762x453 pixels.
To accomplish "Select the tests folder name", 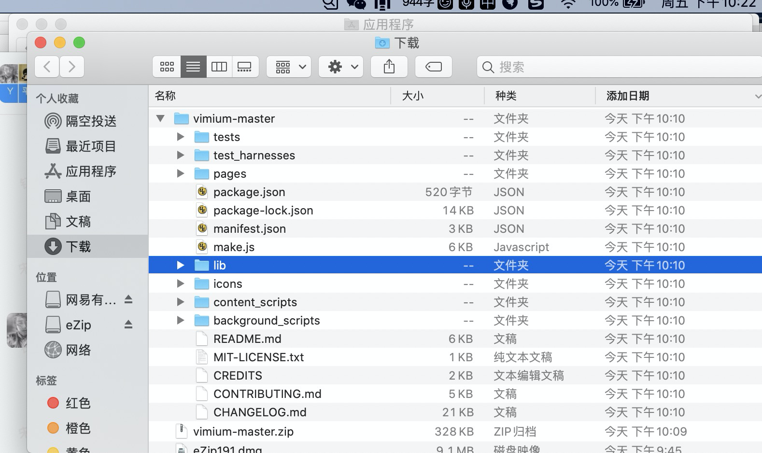I will click(226, 137).
